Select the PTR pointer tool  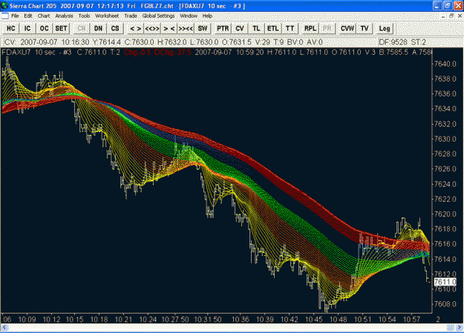[223, 29]
